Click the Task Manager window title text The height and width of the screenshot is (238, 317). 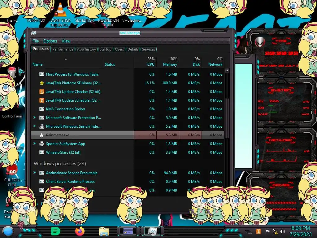tap(130, 33)
